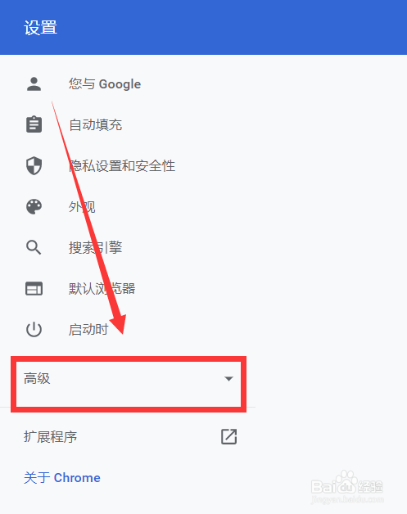Open extensions via the external link icon

click(228, 436)
